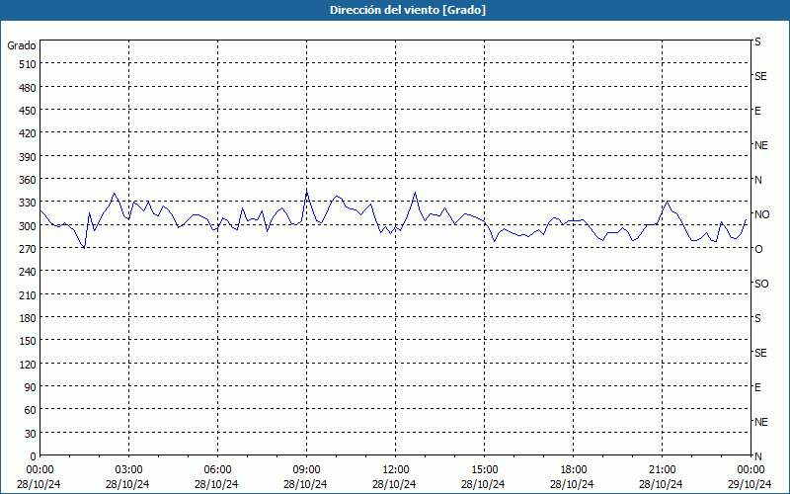Viewport: 790px width, 494px height.
Task: Click the "420" y-axis label
Action: pos(28,133)
